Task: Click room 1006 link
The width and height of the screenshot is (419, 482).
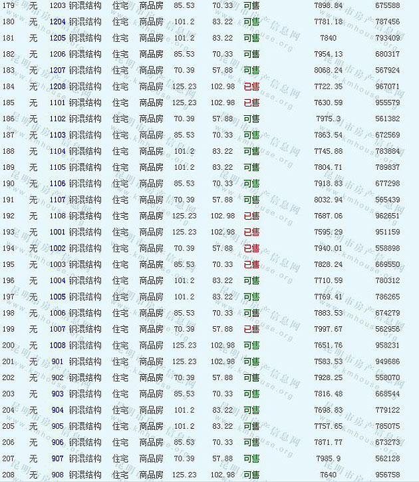Action: [x=58, y=313]
